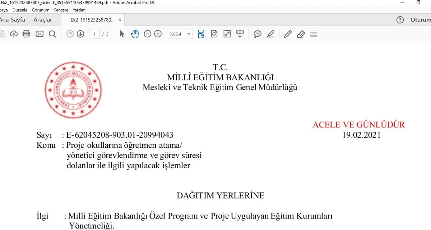
Task: Open the line thickness lines icon
Action: (x=314, y=34)
